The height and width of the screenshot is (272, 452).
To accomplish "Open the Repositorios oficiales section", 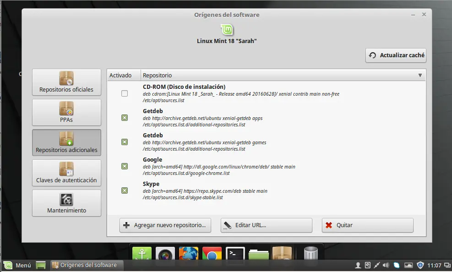I will 66,82.
